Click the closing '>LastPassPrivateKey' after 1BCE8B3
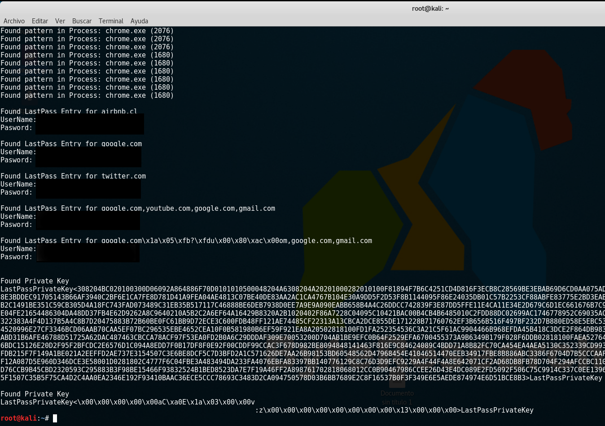605x426 pixels. [x=564, y=378]
